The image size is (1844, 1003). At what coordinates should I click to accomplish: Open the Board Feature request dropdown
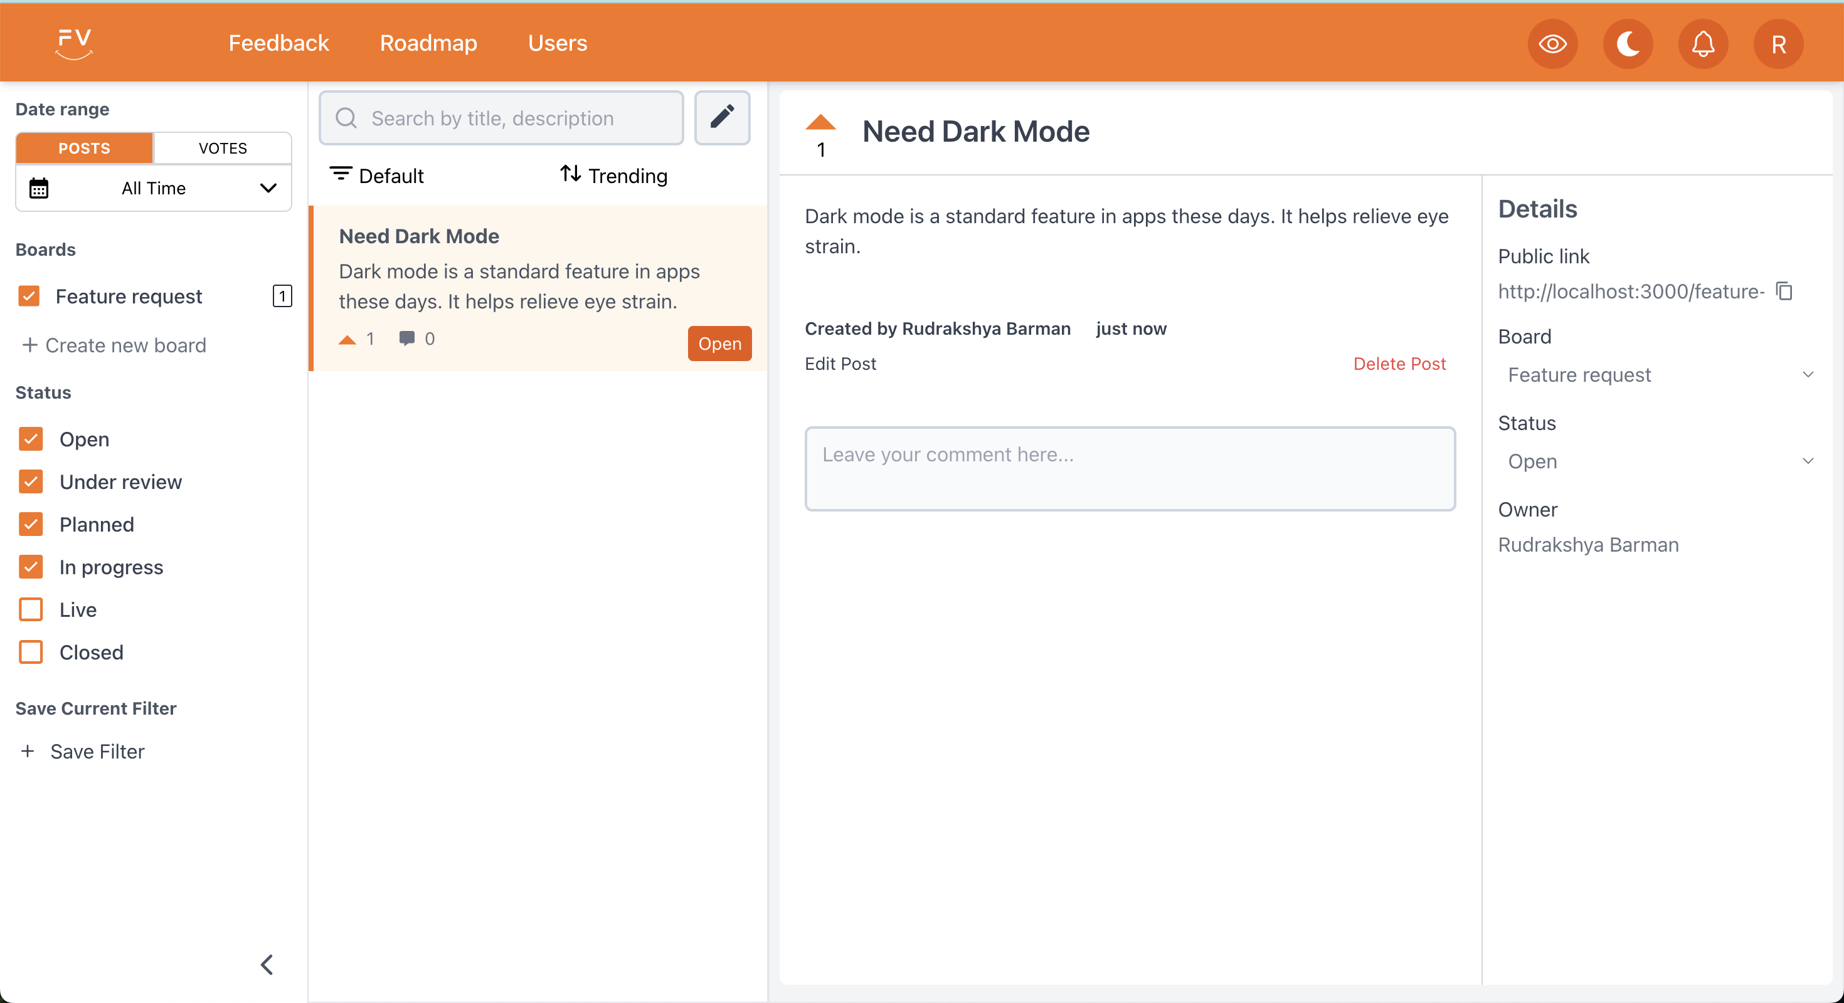coord(1657,375)
